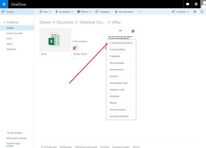Click the Neu plus icon
The height and width of the screenshot is (148, 206).
[x=41, y=12]
